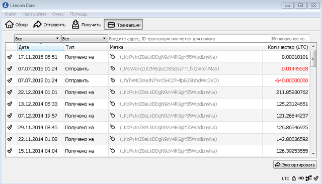Click the LTC unit selector in status bar
Image resolution: width=322 pixels, height=184 pixels.
(x=285, y=178)
